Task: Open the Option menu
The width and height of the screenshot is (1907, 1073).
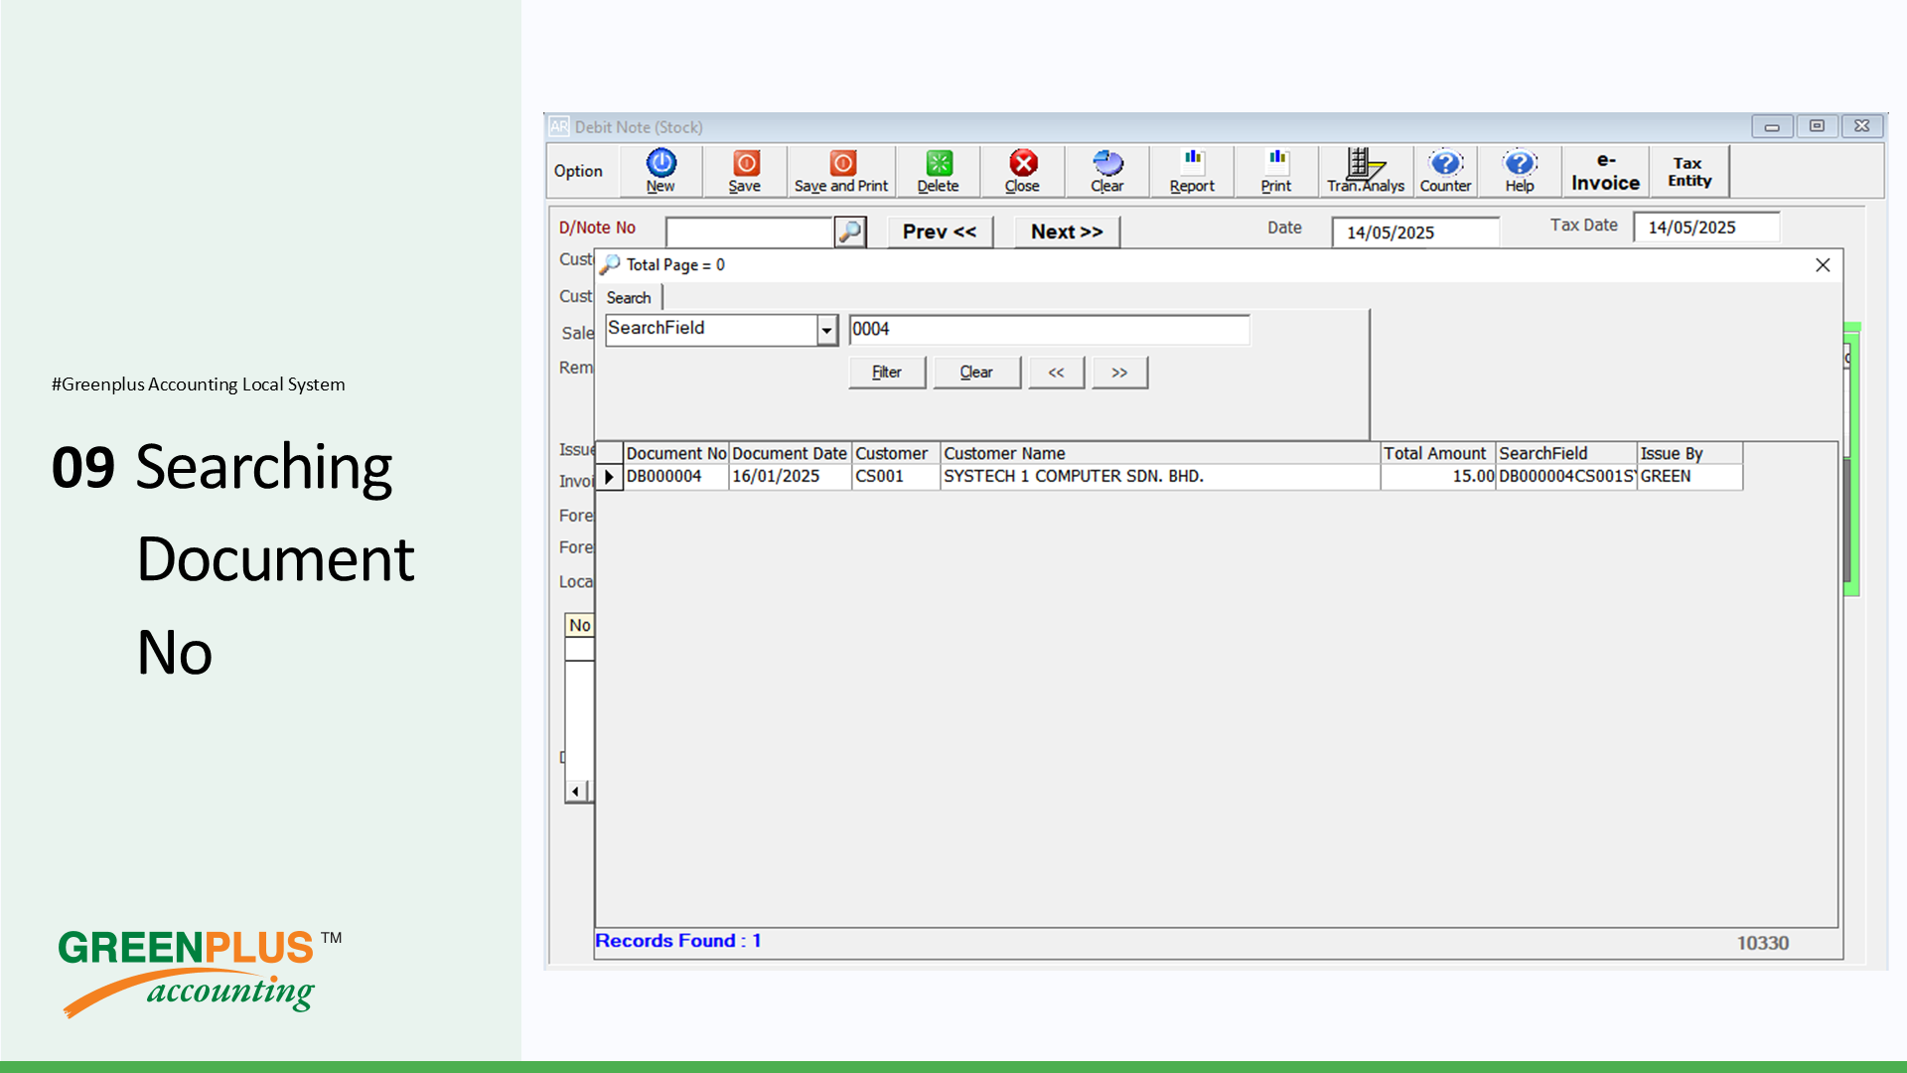Action: click(x=578, y=171)
